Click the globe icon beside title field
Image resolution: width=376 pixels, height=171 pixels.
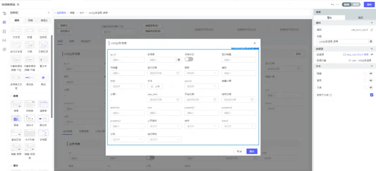(x=371, y=41)
